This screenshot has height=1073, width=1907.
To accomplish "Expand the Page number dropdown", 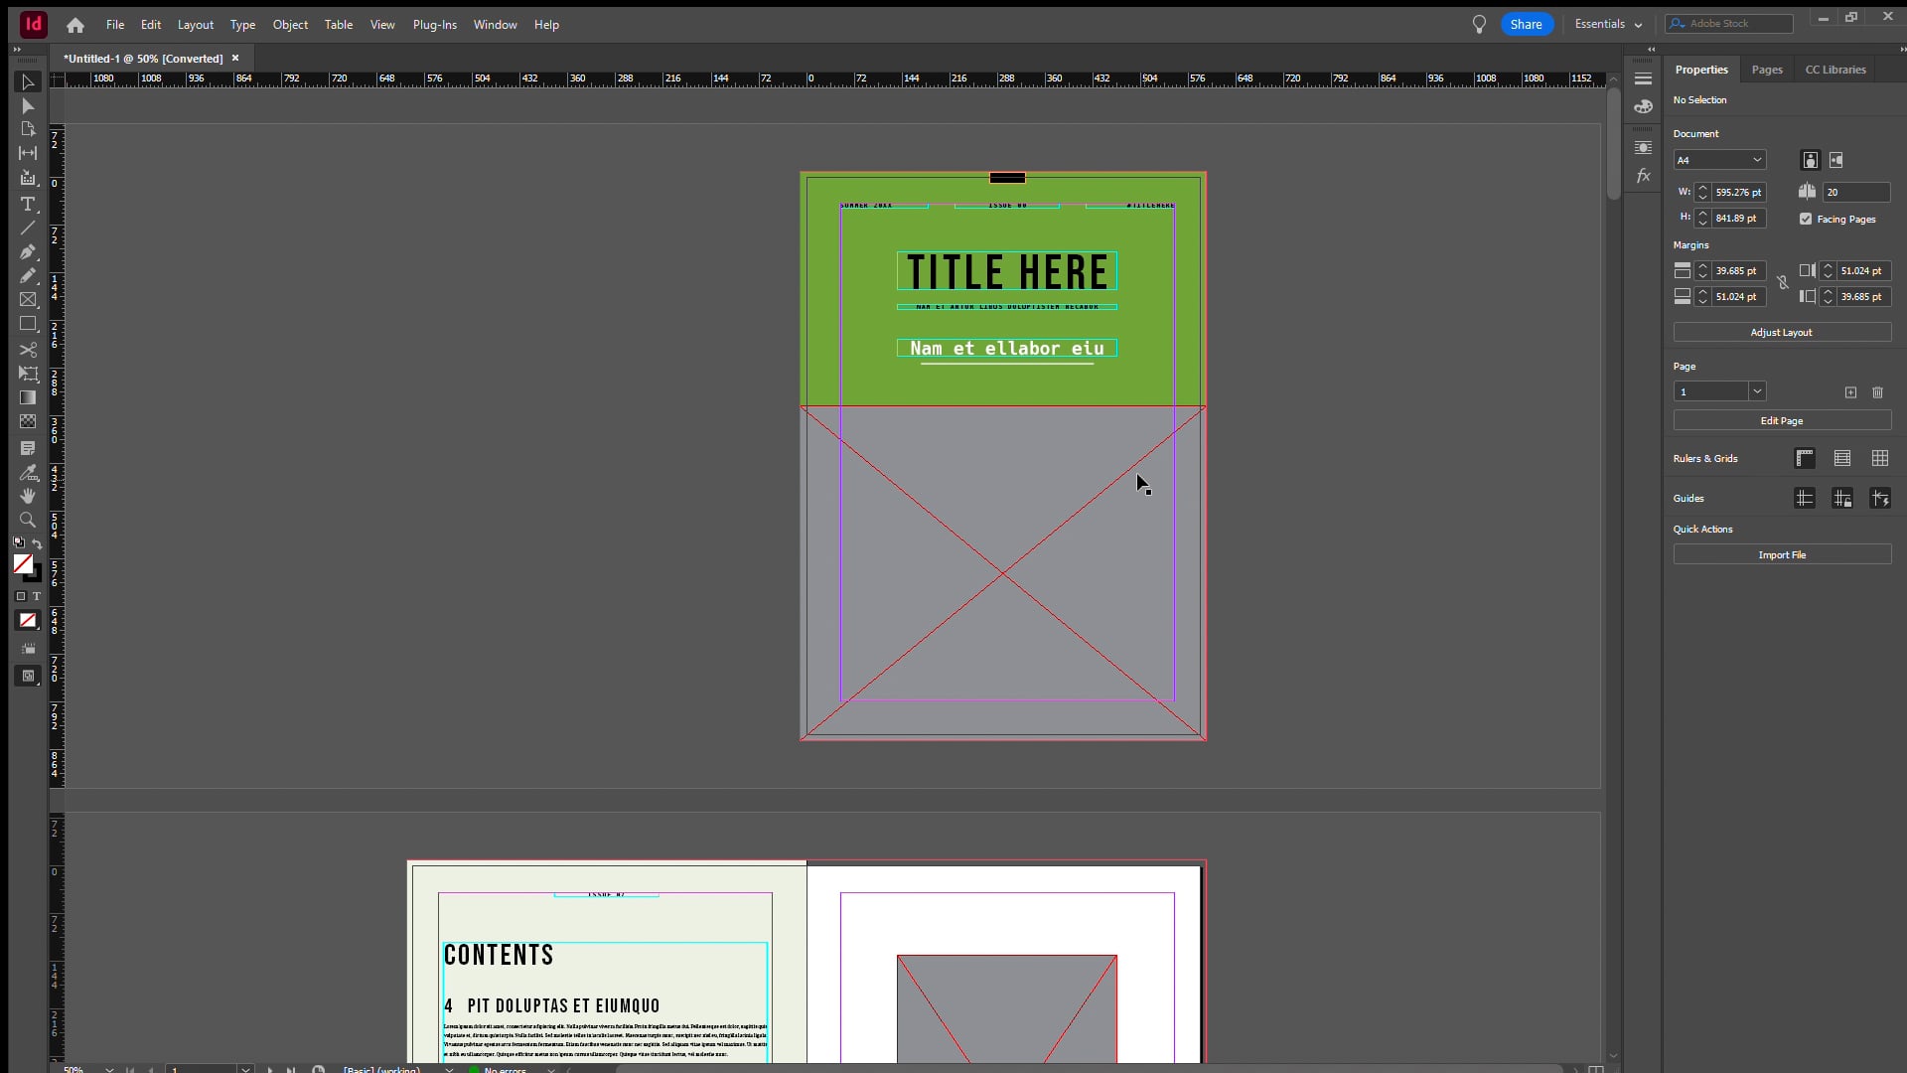I will coord(1756,390).
